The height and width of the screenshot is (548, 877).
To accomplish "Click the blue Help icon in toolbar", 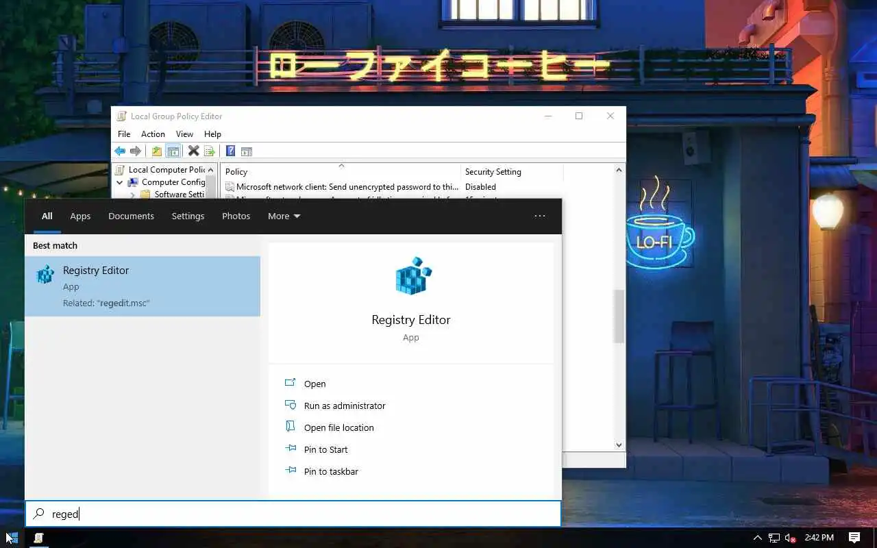I will 230,151.
